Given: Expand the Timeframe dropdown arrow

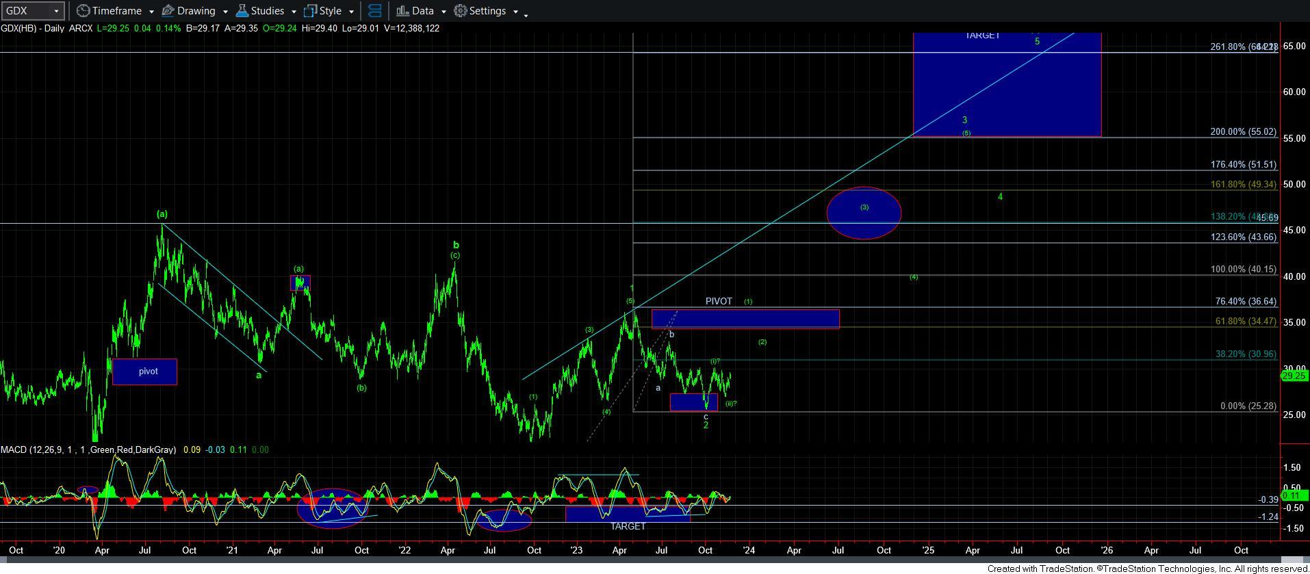Looking at the screenshot, I should [x=151, y=12].
